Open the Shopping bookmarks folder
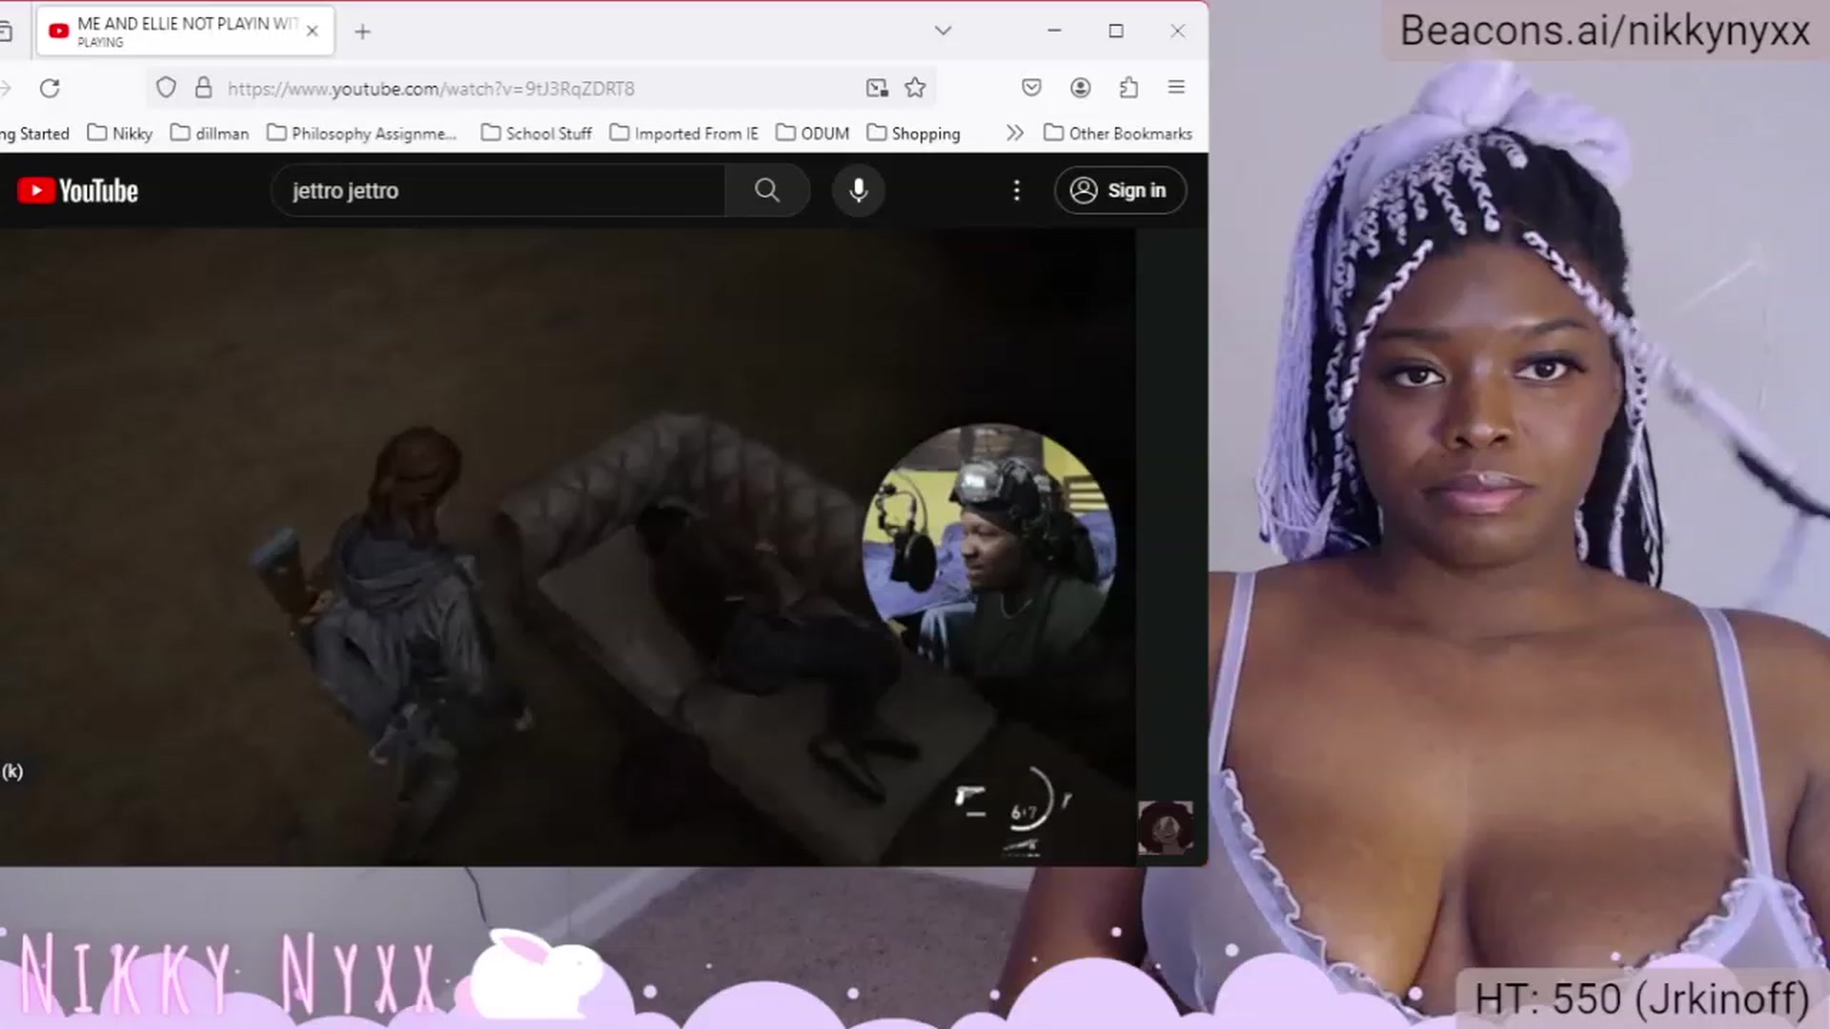Screen dimensions: 1830x1029 (x=913, y=133)
